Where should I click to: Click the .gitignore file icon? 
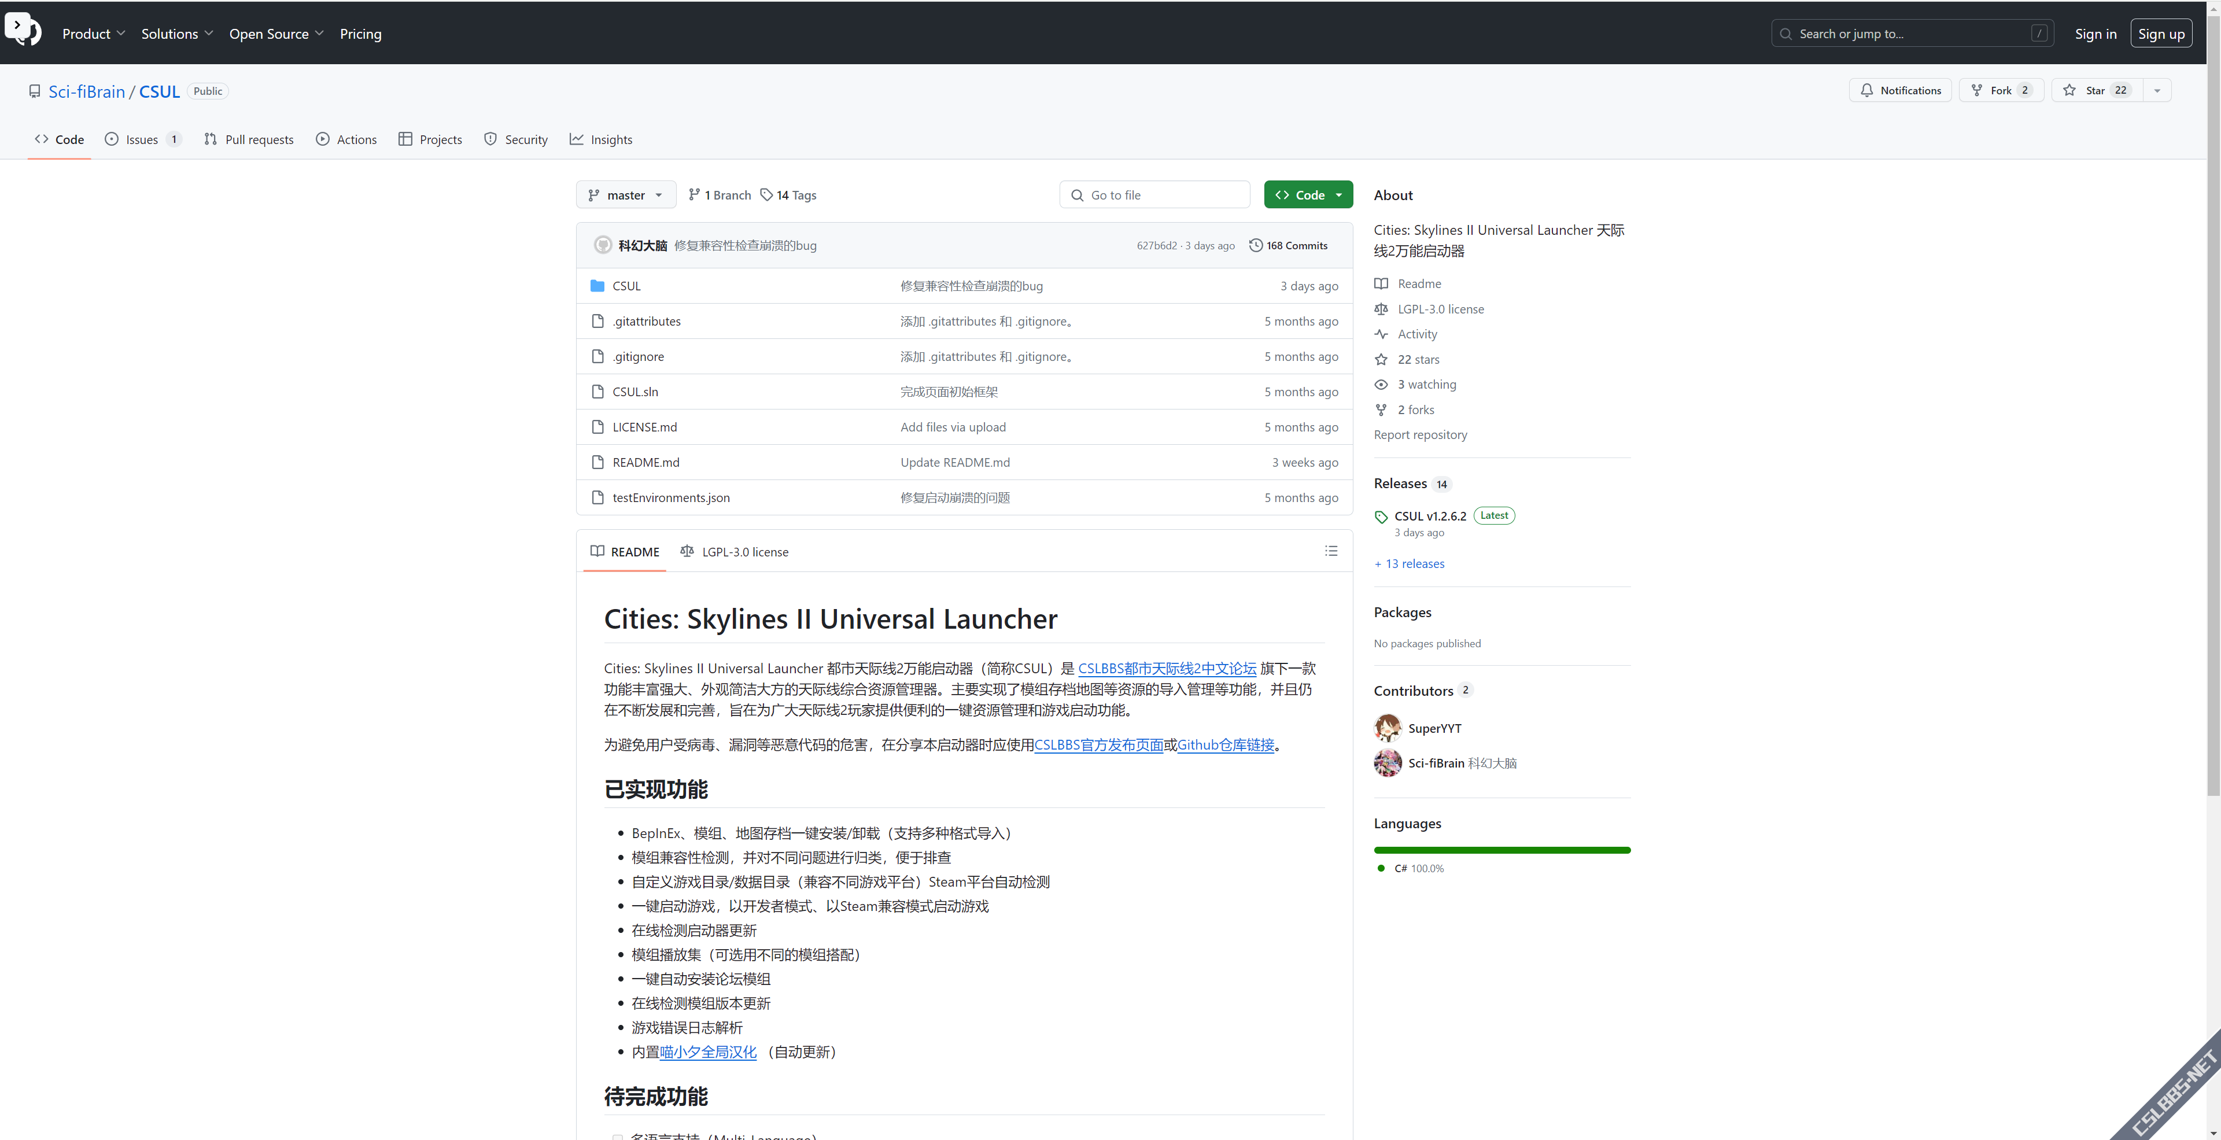597,356
